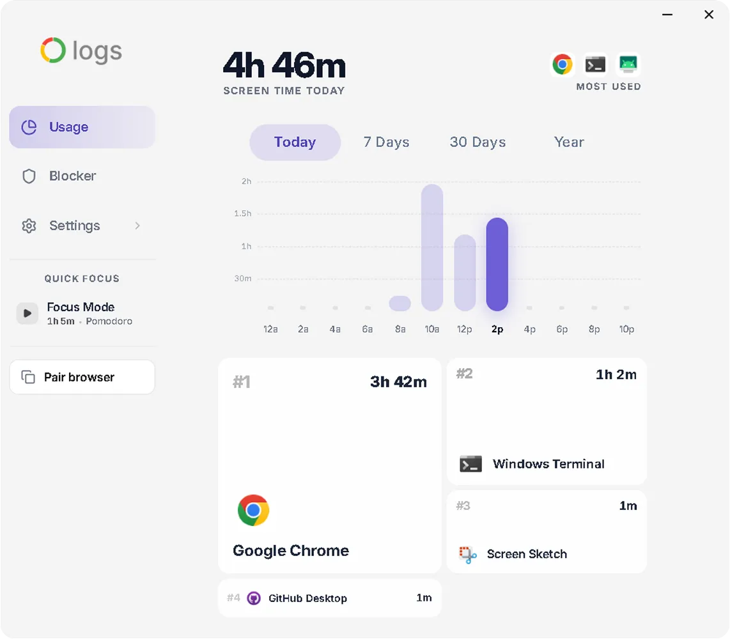Click the 1h 5m Pomodoro subtitle
Image resolution: width=730 pixels, height=639 pixels.
tap(89, 321)
